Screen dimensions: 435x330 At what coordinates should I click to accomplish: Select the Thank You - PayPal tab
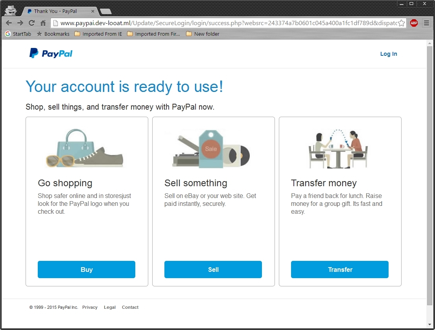(59, 11)
